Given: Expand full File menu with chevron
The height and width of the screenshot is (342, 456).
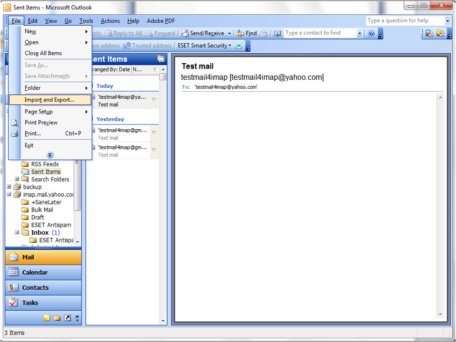Looking at the screenshot, I should [x=50, y=155].
